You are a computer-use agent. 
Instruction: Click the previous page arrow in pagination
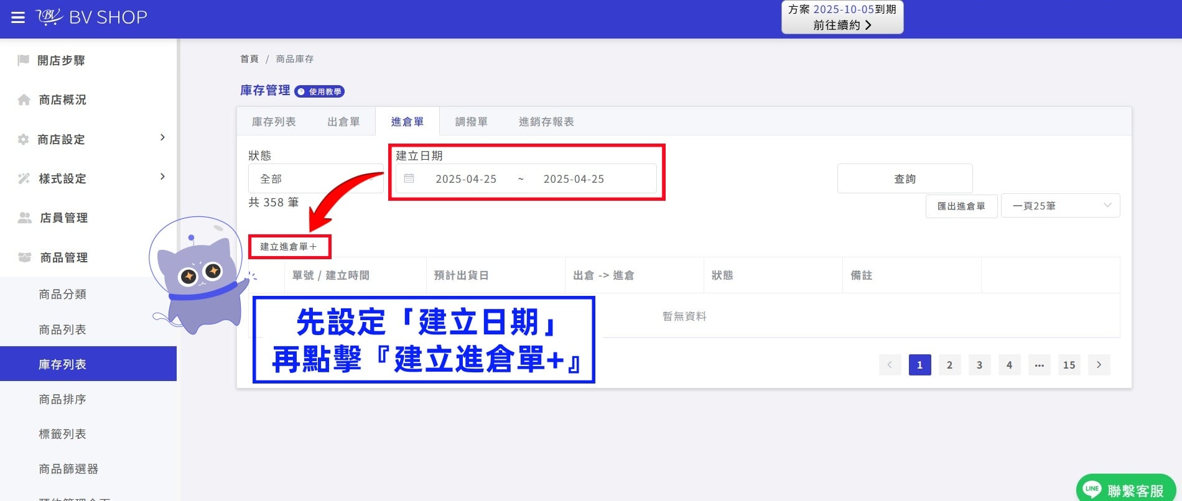click(890, 365)
